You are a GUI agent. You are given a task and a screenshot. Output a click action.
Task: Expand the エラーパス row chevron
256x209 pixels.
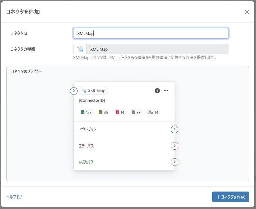click(174, 146)
